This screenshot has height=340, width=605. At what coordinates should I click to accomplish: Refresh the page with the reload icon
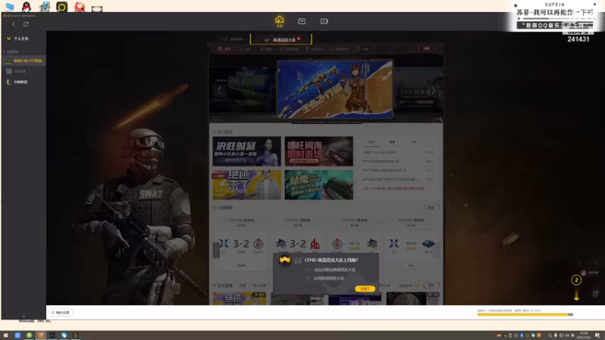coord(26,24)
